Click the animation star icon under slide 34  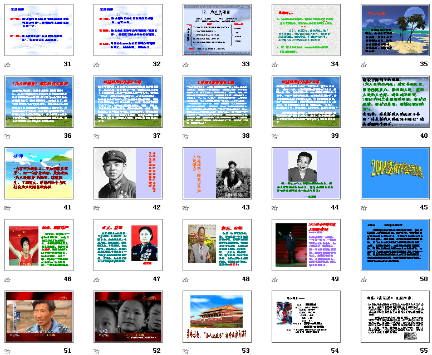click(274, 64)
